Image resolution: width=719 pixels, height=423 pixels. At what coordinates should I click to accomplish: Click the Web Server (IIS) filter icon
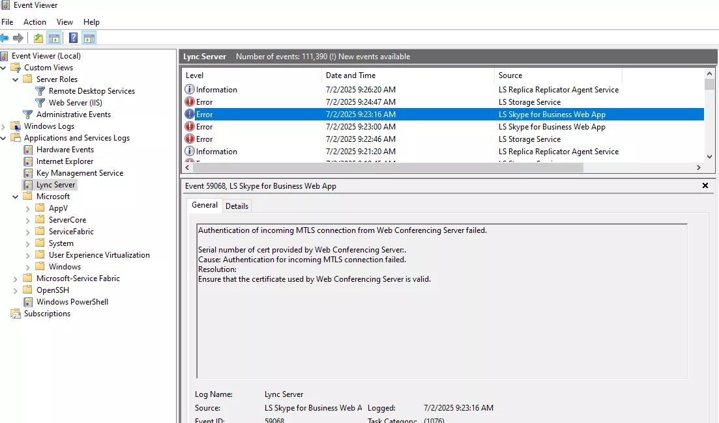tap(40, 103)
